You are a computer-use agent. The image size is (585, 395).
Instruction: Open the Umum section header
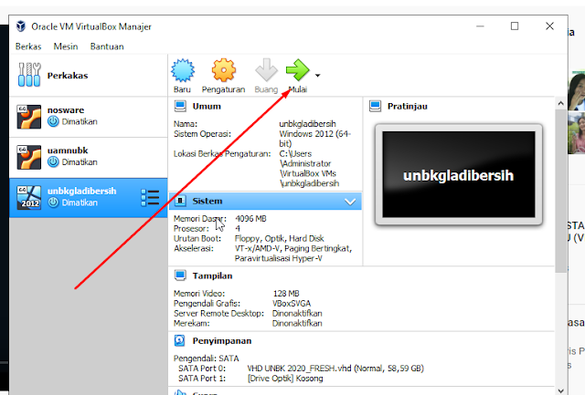tap(207, 107)
